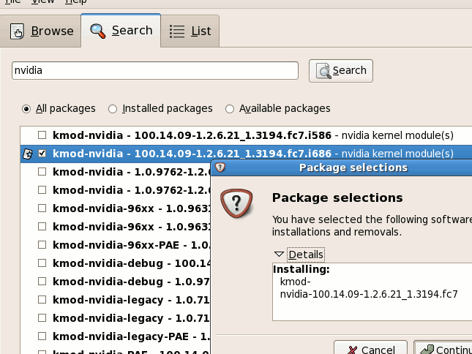
Task: Click the Browse tab hand icon
Action: pyautogui.click(x=17, y=31)
